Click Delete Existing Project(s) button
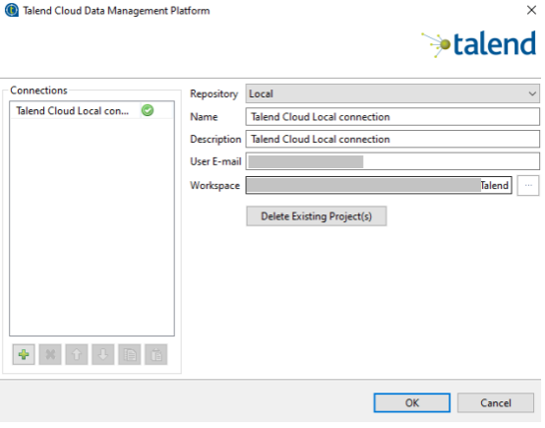 (x=318, y=217)
